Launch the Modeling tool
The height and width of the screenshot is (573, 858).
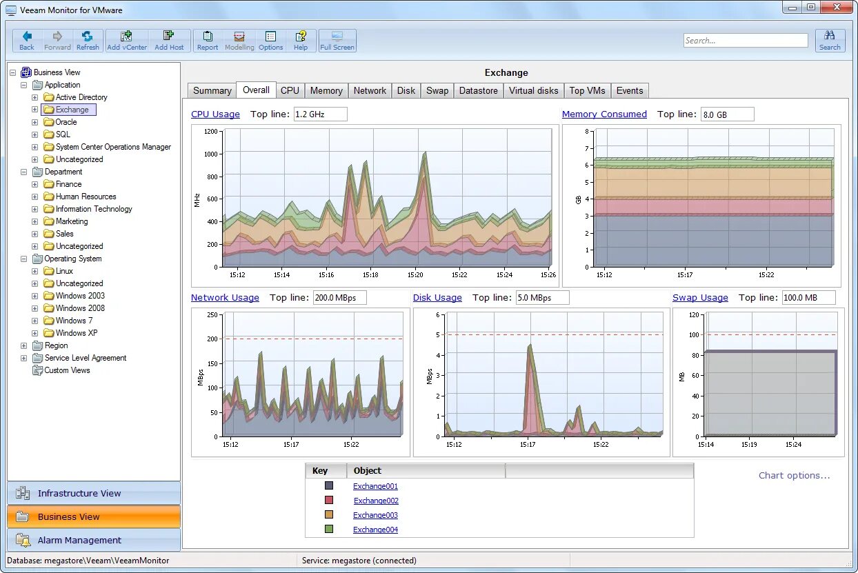click(x=239, y=37)
